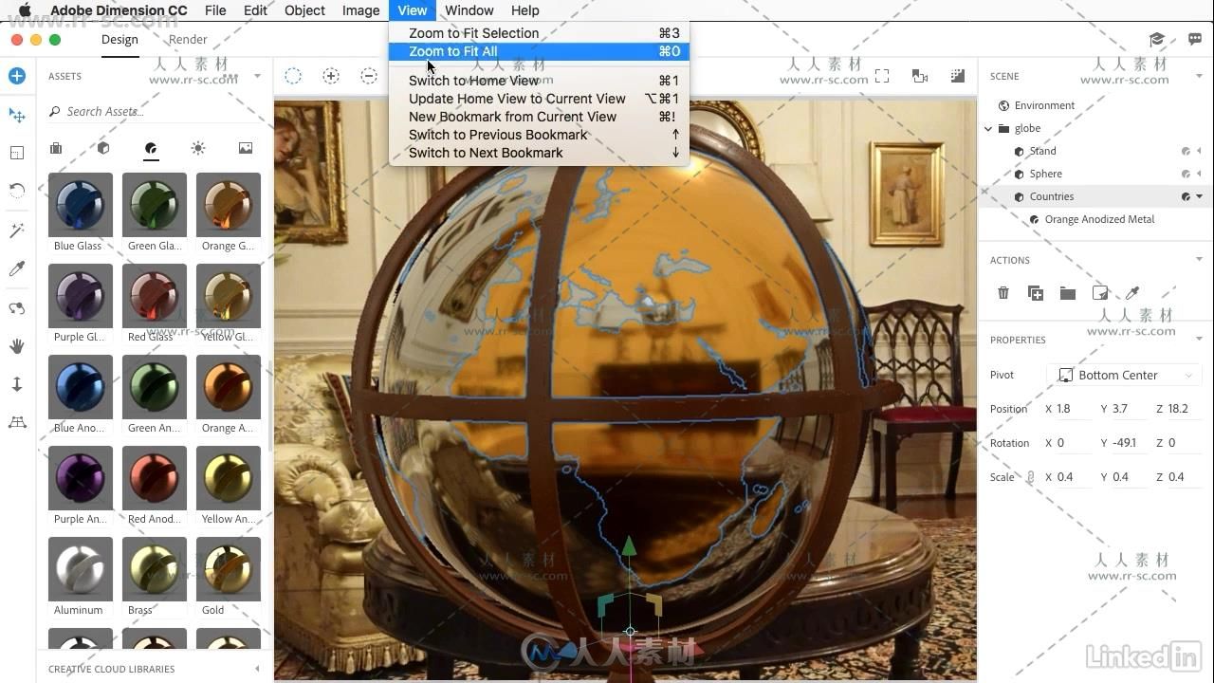Screen dimensions: 1214x683
Task: Open the feedback speech bubble icon
Action: (x=1194, y=40)
